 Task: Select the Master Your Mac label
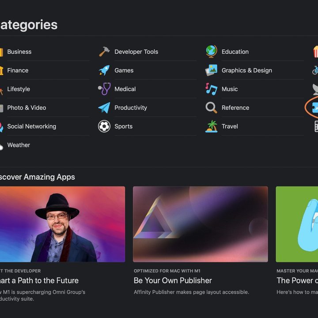(297, 271)
